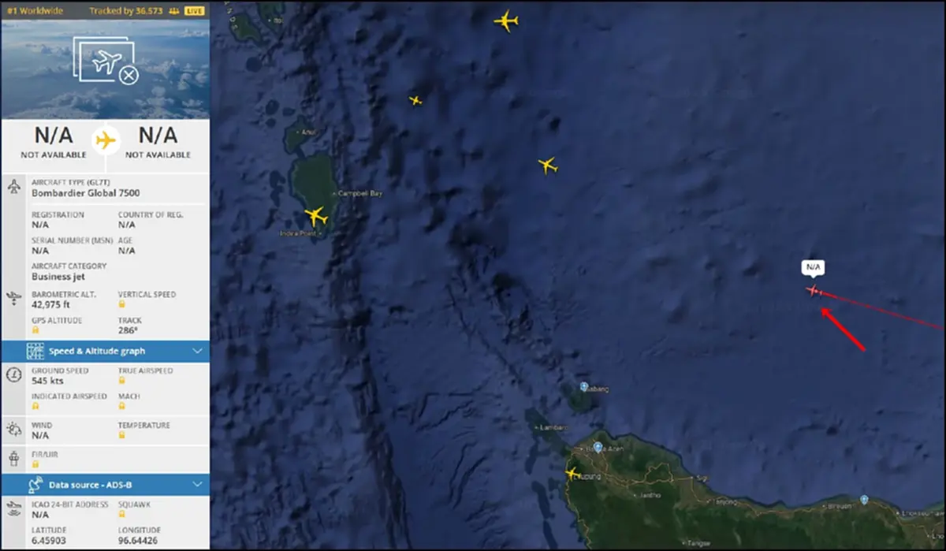The height and width of the screenshot is (551, 946).
Task: Select the yellow aircraft over Indira Point
Action: [x=316, y=215]
